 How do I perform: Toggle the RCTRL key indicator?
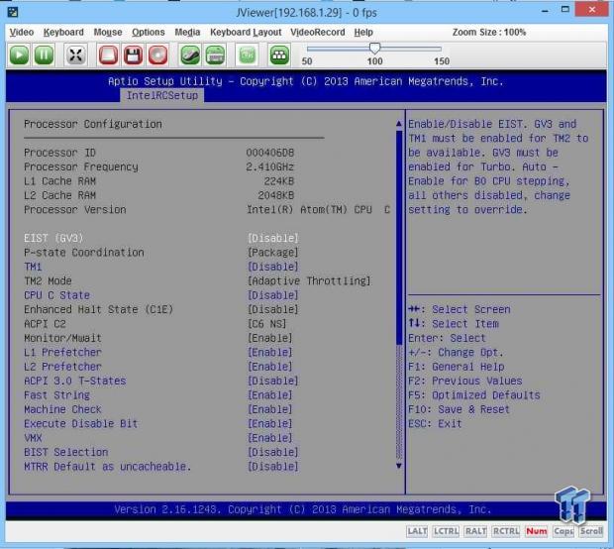point(506,531)
